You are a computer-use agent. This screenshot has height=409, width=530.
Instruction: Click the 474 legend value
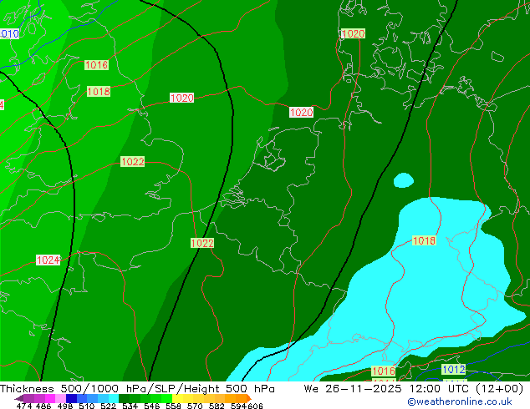pos(24,406)
